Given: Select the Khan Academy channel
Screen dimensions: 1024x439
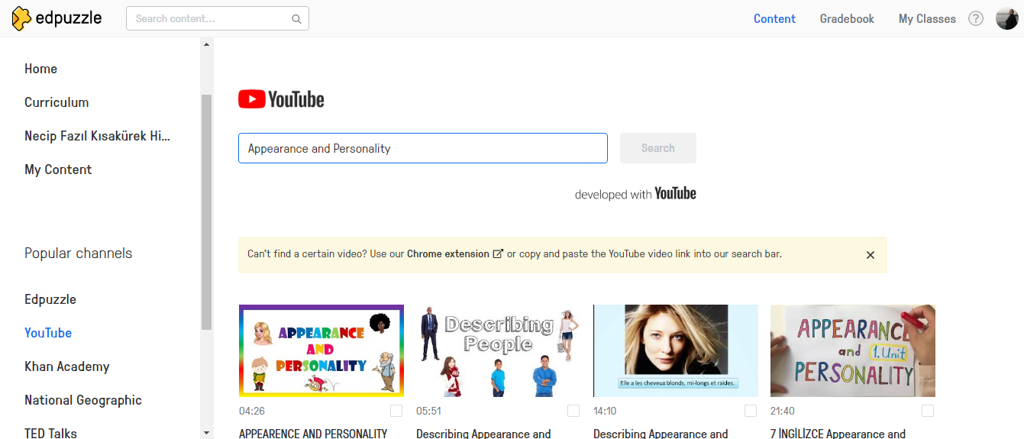Looking at the screenshot, I should click(67, 366).
